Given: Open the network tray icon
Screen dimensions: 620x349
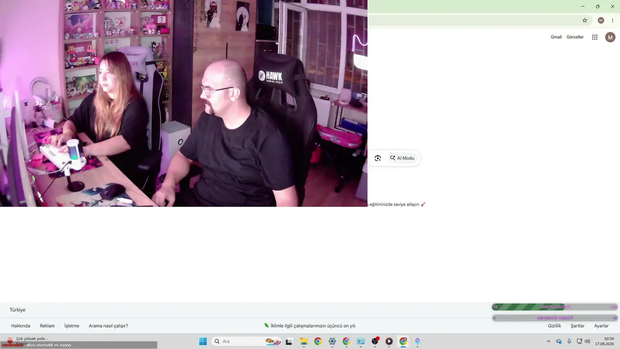Looking at the screenshot, I should click(579, 341).
